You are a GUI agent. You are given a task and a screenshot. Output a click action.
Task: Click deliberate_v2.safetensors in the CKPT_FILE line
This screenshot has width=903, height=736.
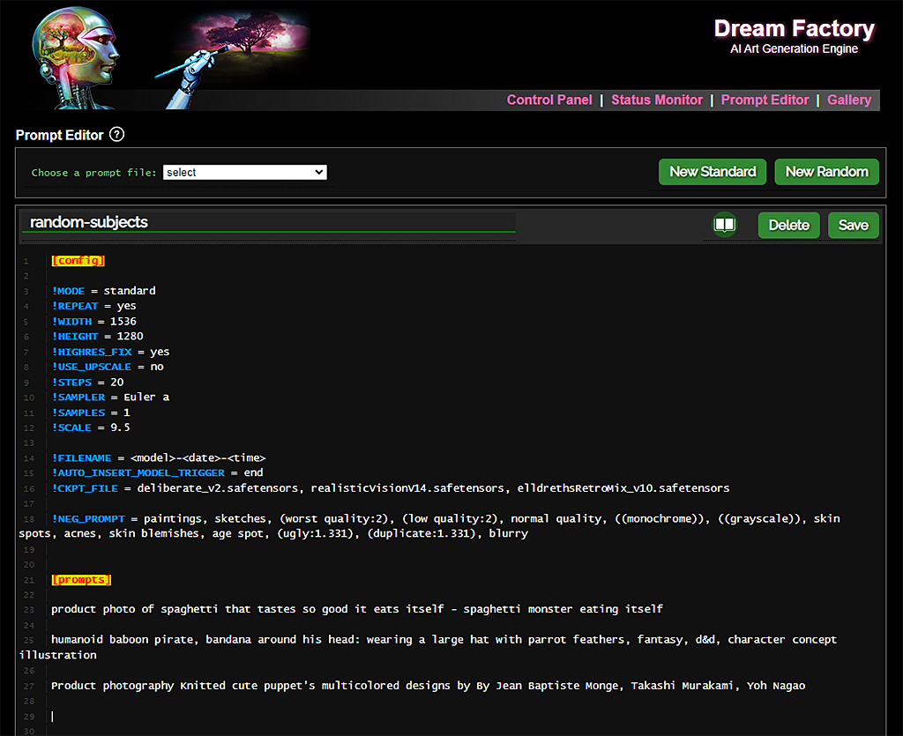(217, 488)
